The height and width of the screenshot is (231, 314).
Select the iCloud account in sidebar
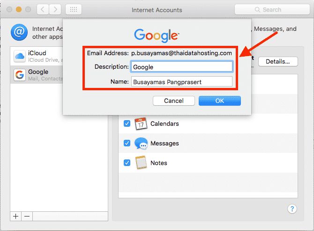click(x=37, y=56)
